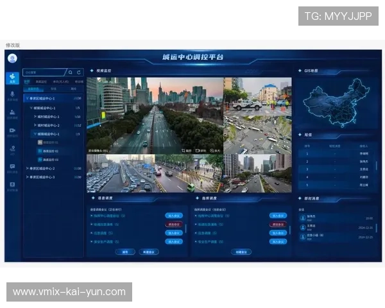Click the 短信 table scrollbar
The height and width of the screenshot is (308, 385).
click(377, 166)
